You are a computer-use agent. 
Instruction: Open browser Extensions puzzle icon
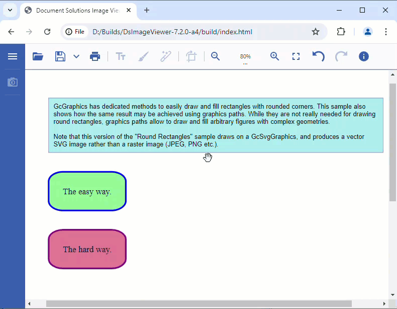tap(341, 32)
